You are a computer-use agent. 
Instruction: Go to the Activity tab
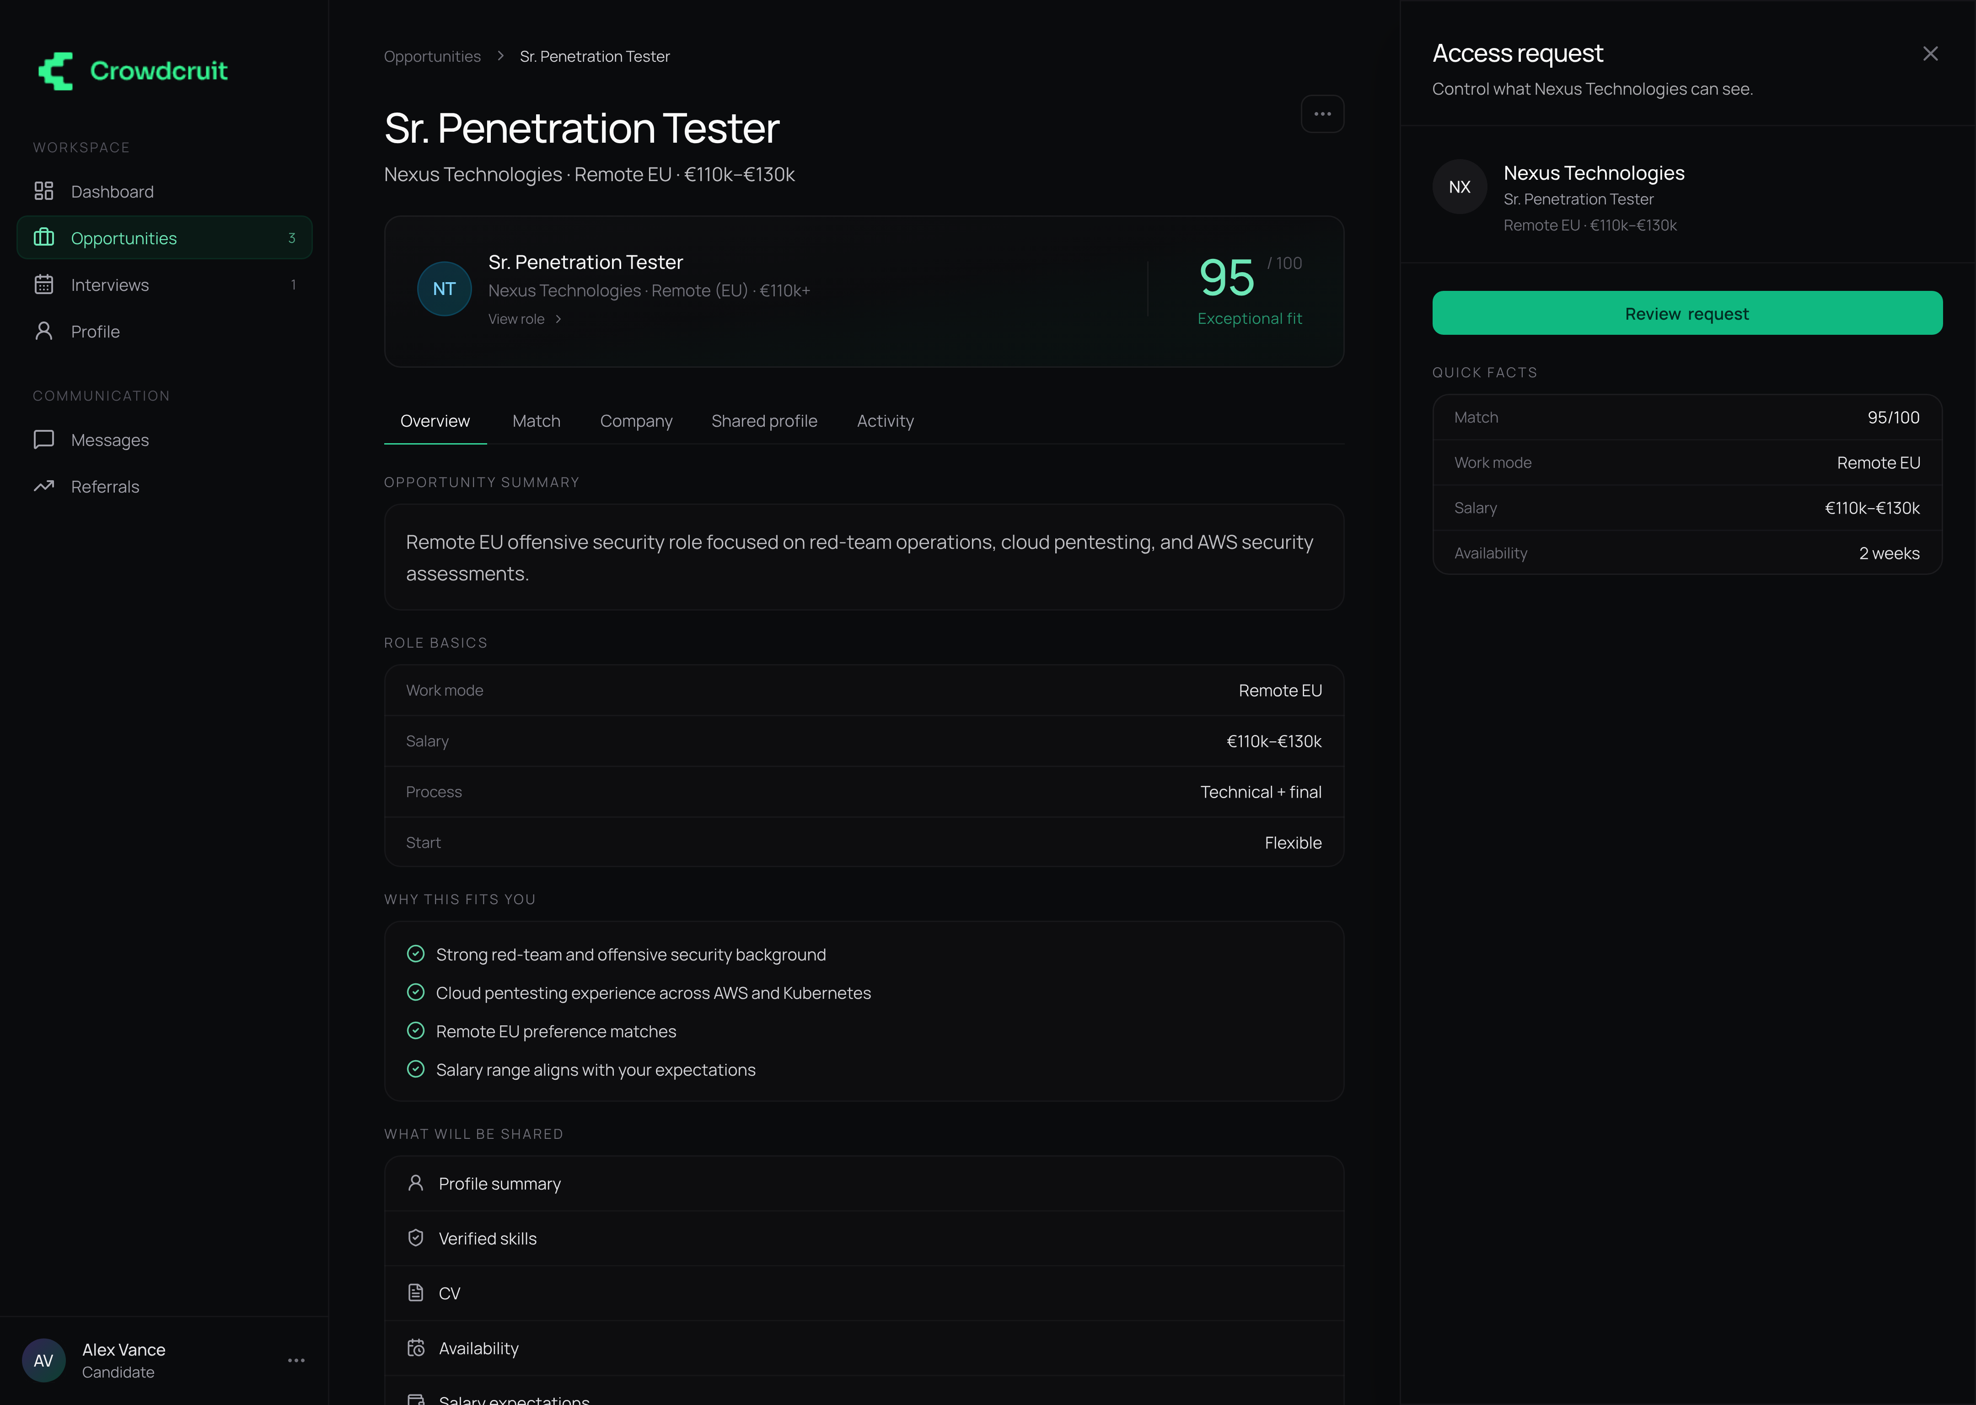pos(885,421)
